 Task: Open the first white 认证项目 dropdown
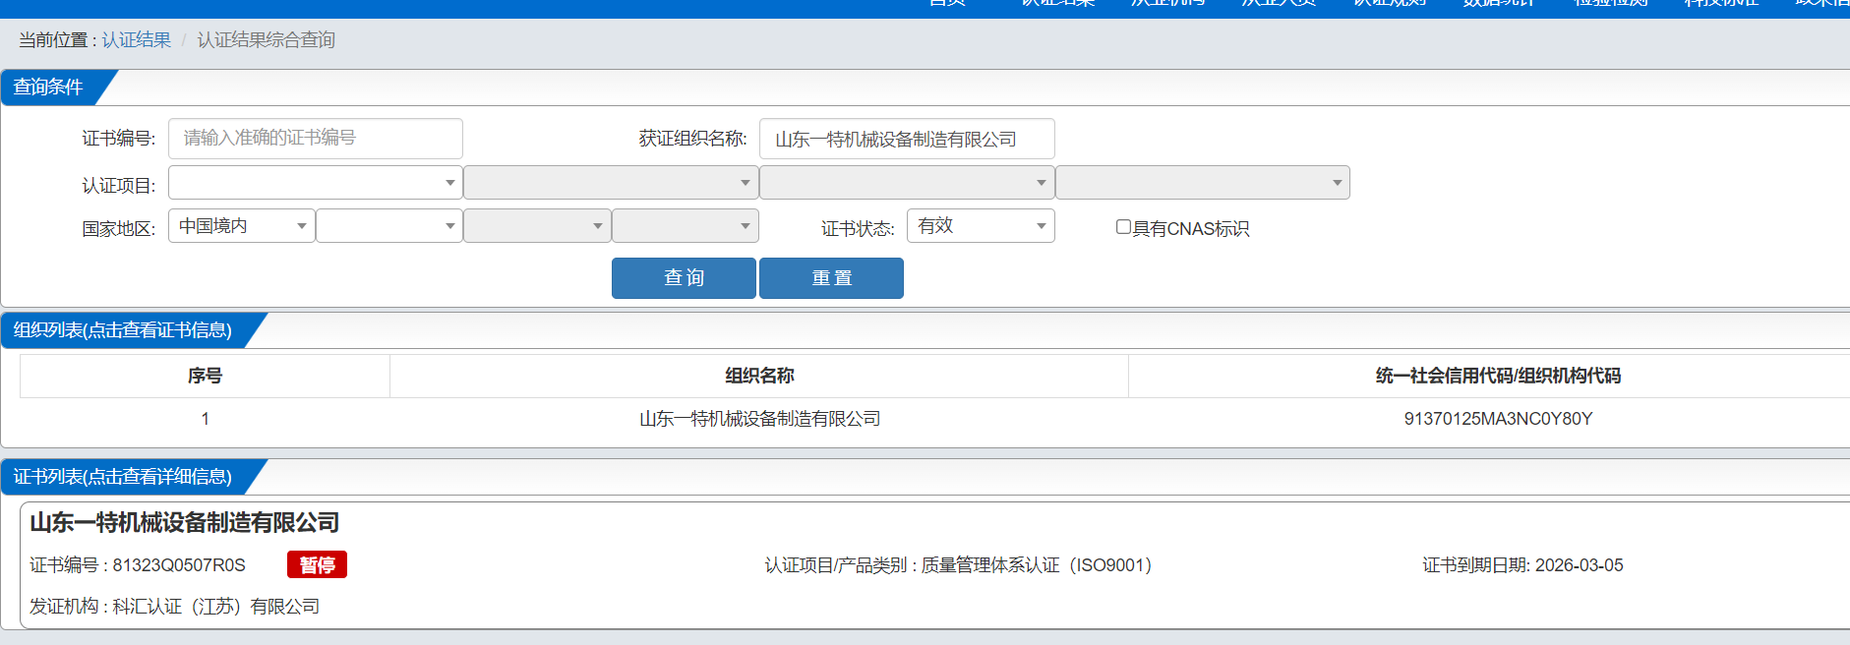(x=316, y=183)
